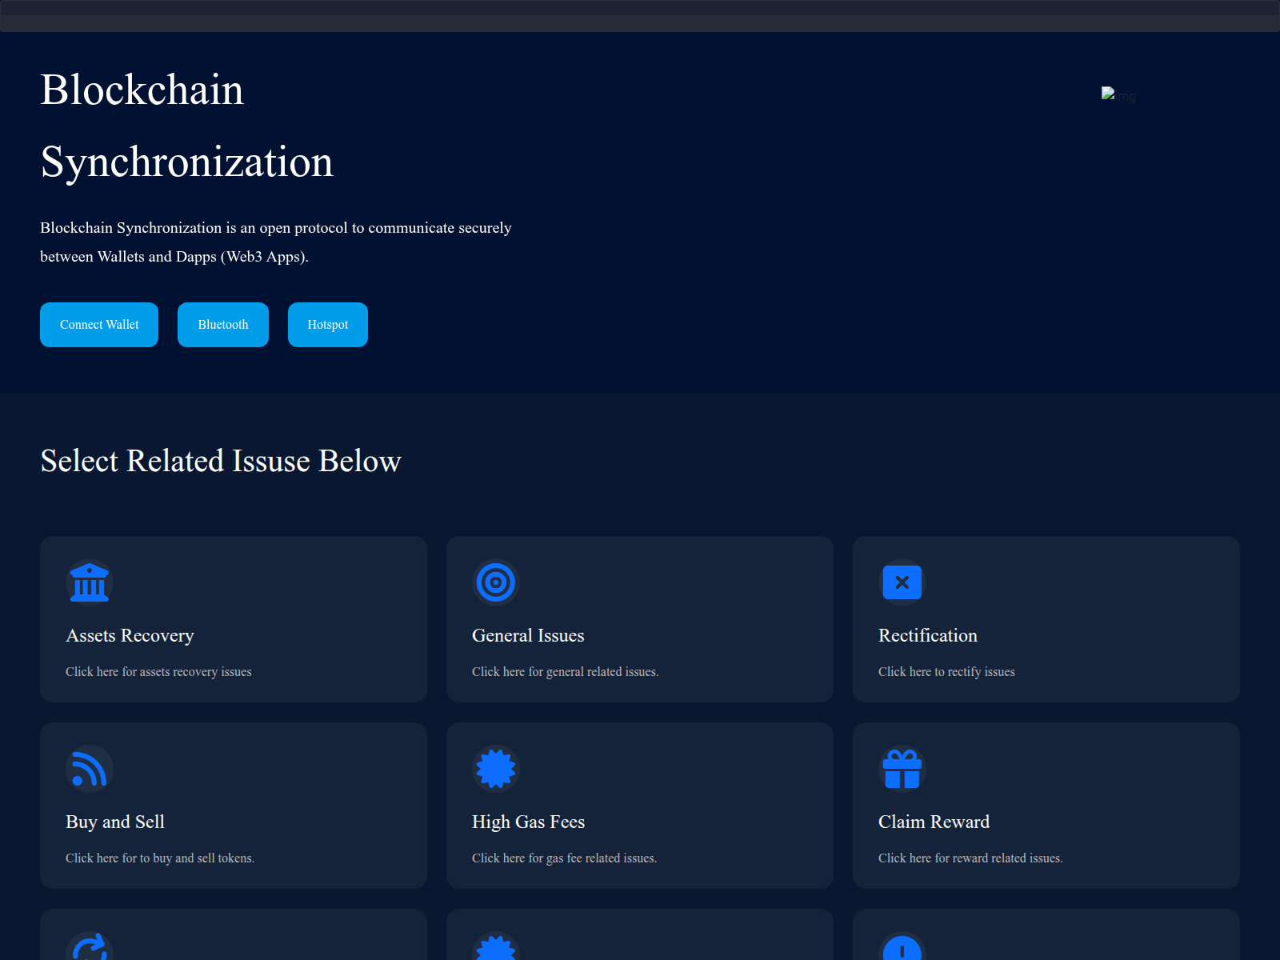Select the RSS icon on Buy and Sell card
Screen dimensions: 1280x960
[x=90, y=769]
